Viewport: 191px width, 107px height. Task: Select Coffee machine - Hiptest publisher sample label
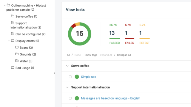tap(26, 7)
